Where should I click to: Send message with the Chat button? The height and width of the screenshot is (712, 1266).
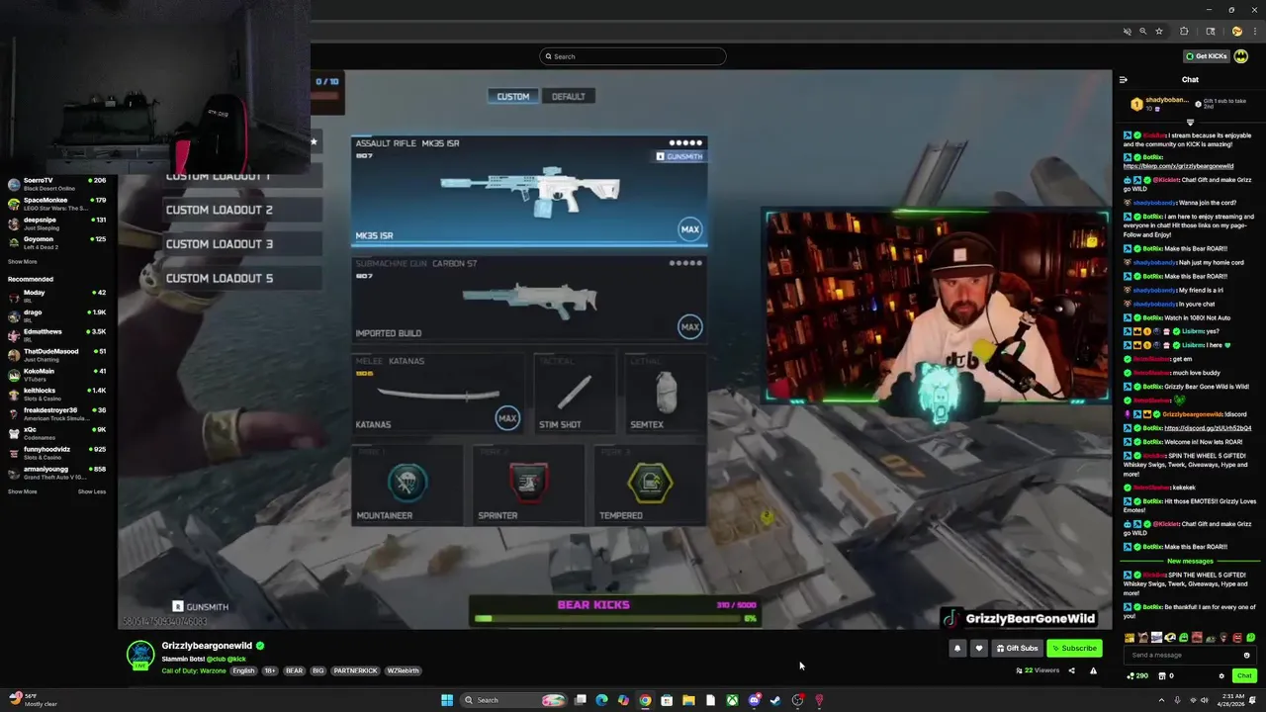click(1244, 676)
